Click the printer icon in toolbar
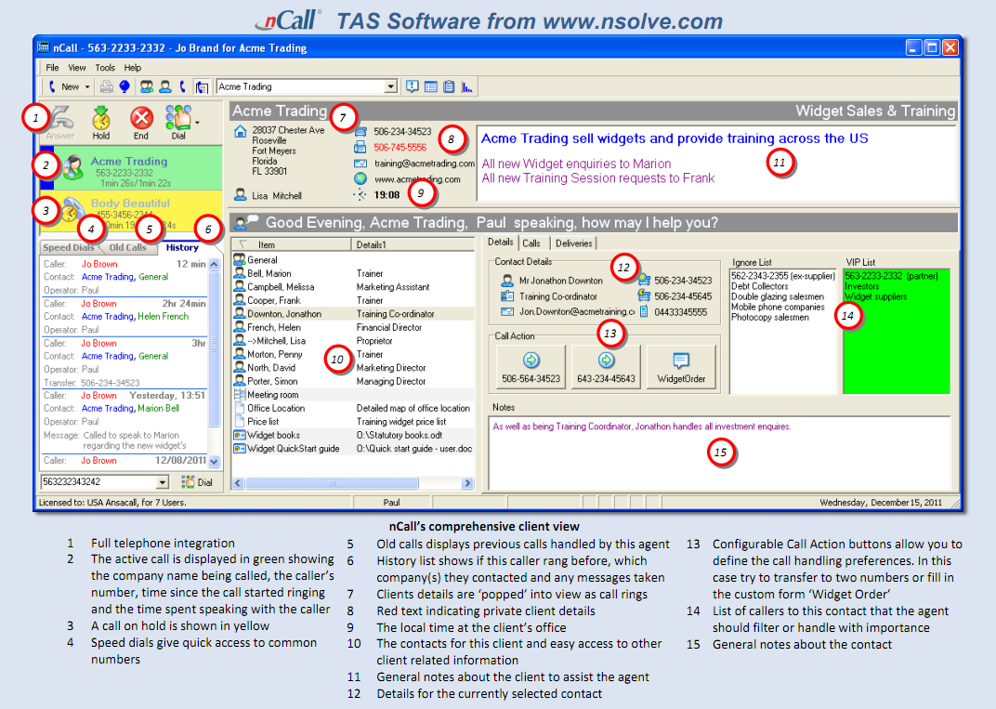Viewport: 996px width, 709px height. tap(107, 86)
